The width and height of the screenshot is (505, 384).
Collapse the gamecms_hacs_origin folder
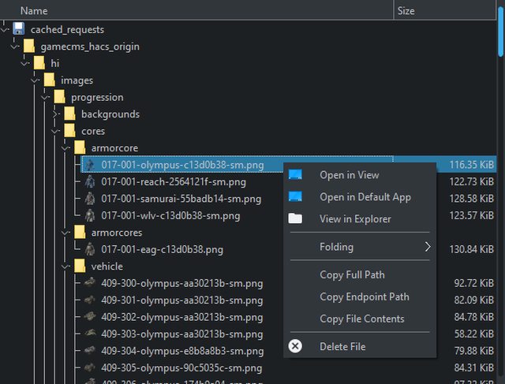(14, 47)
